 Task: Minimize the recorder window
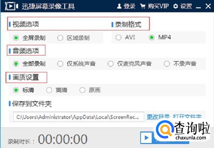point(198,7)
